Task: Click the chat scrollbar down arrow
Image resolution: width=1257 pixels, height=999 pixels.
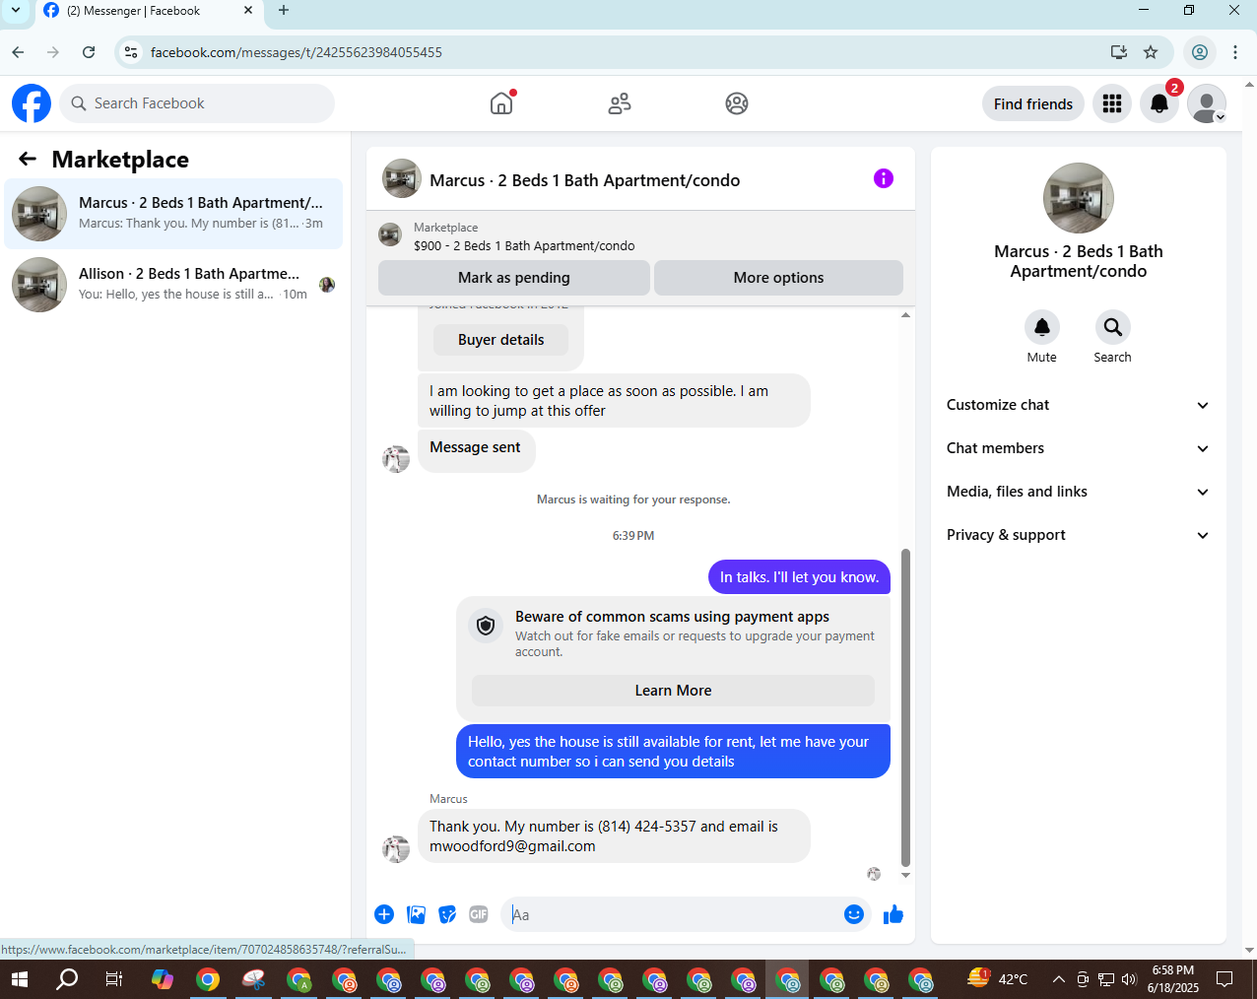Action: pyautogui.click(x=905, y=875)
